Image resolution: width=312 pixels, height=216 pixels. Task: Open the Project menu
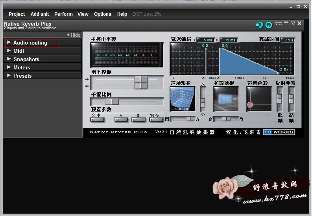tap(17, 14)
